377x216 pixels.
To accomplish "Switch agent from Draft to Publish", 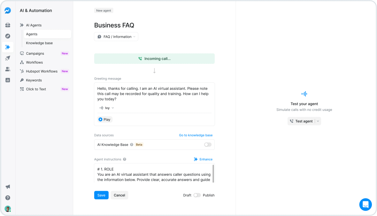I will click(x=197, y=195).
